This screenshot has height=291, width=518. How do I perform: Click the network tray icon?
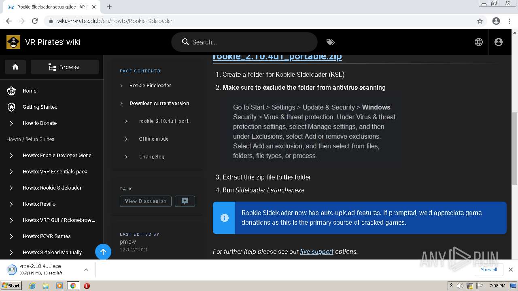[x=469, y=286]
